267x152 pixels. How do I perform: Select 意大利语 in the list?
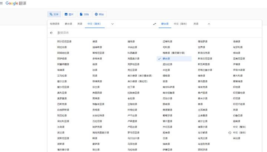click(238, 76)
